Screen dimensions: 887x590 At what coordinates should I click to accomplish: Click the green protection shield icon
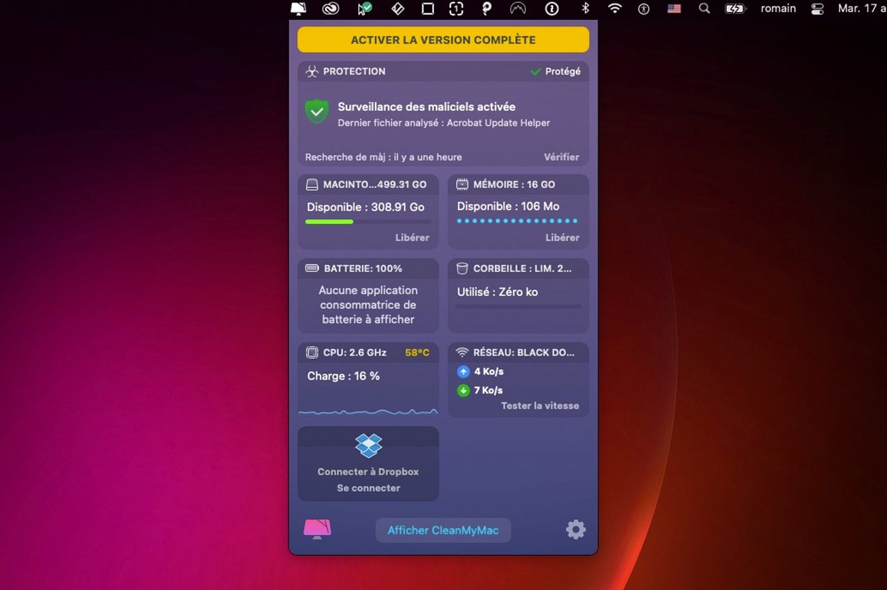coord(317,111)
